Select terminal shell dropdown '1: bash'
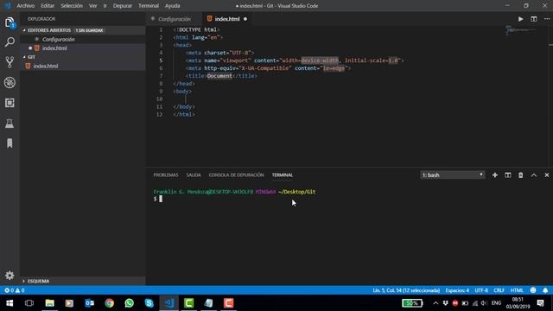 click(453, 175)
